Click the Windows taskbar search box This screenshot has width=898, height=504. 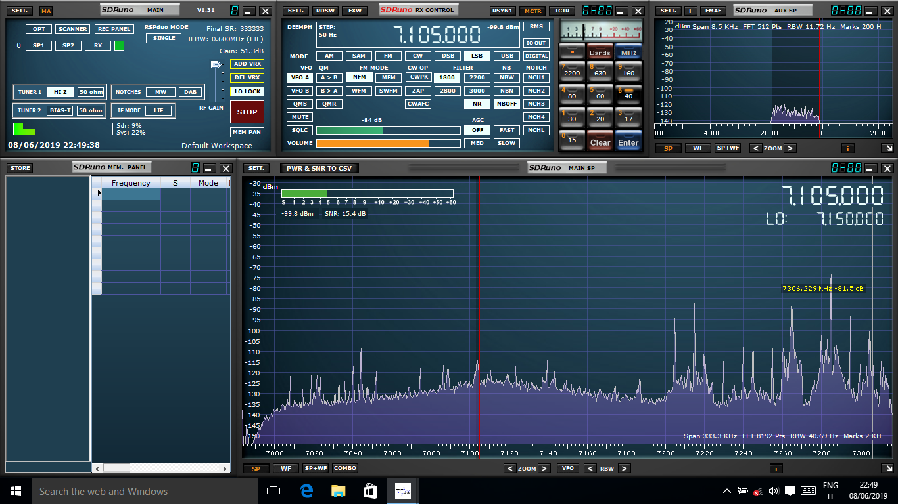145,491
